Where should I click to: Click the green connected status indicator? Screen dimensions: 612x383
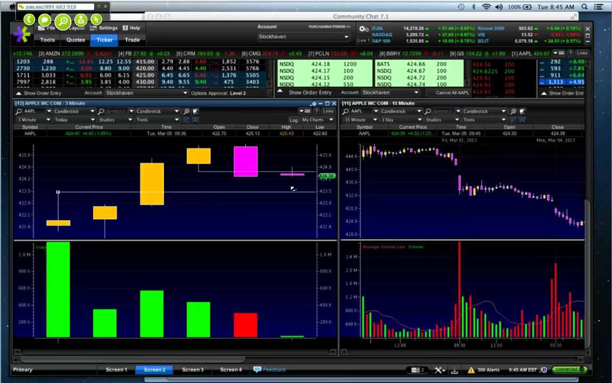569,369
